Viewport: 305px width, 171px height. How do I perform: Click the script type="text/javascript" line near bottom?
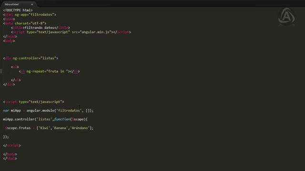pos(33,102)
